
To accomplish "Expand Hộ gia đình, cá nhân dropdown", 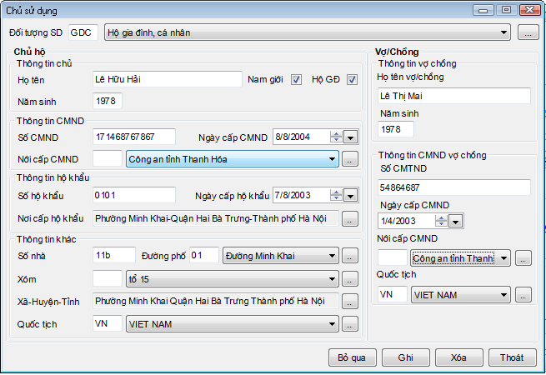I will click(504, 32).
